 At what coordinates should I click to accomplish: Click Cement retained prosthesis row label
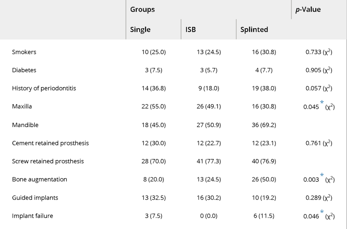[x=50, y=143]
